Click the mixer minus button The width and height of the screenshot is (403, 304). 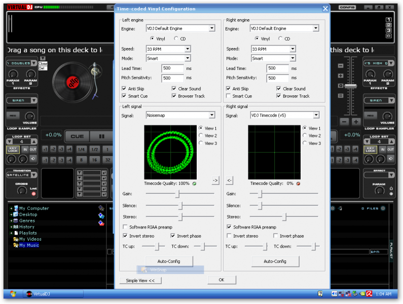click(x=345, y=122)
